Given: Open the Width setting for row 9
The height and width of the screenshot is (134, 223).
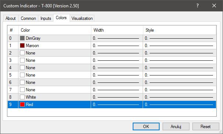Looking at the screenshot, I should (x=117, y=105).
